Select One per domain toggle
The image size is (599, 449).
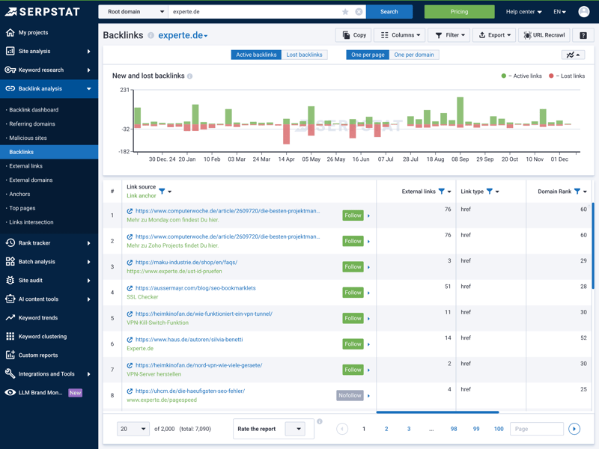click(413, 55)
